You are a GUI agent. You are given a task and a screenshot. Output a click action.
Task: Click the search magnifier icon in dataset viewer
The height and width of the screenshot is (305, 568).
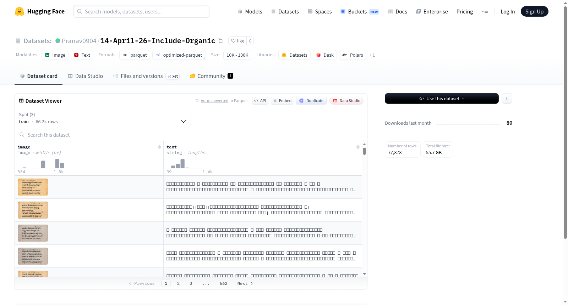click(x=22, y=135)
